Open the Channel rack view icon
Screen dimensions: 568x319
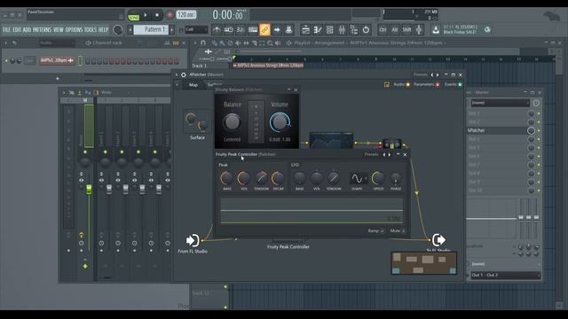[329, 30]
